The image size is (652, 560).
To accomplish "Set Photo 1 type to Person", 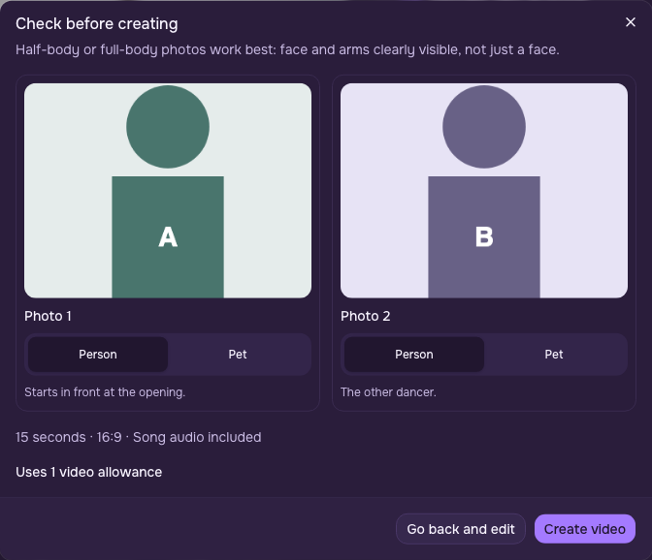I will click(98, 355).
